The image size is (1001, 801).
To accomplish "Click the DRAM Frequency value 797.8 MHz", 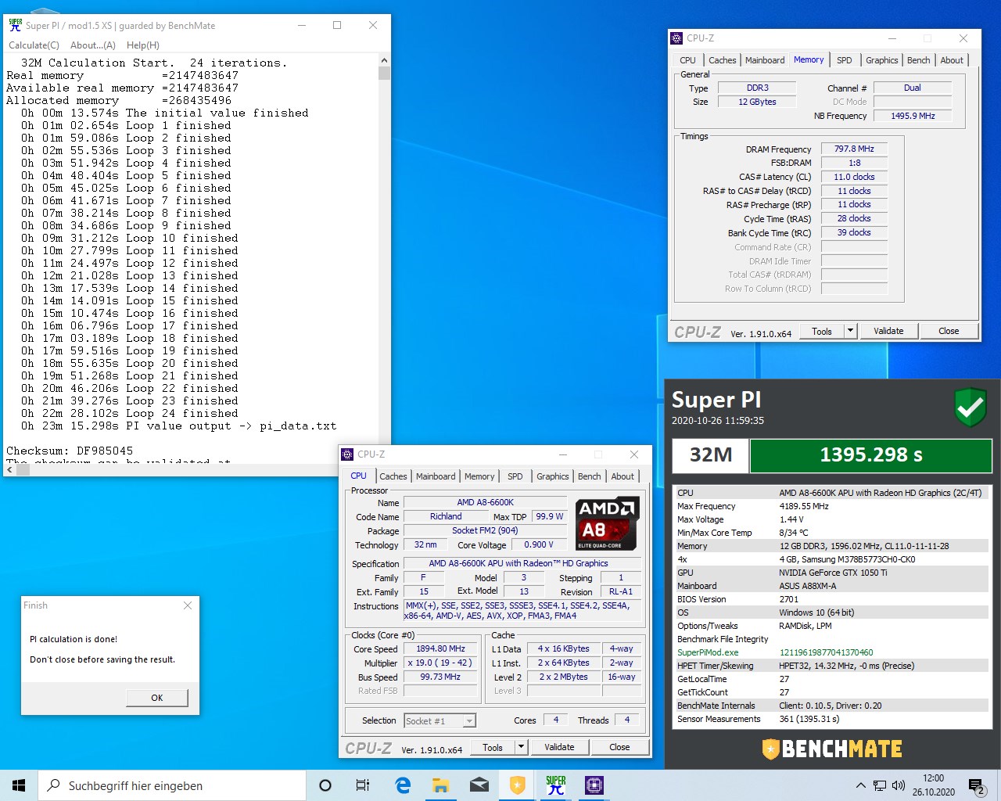I will (x=854, y=149).
